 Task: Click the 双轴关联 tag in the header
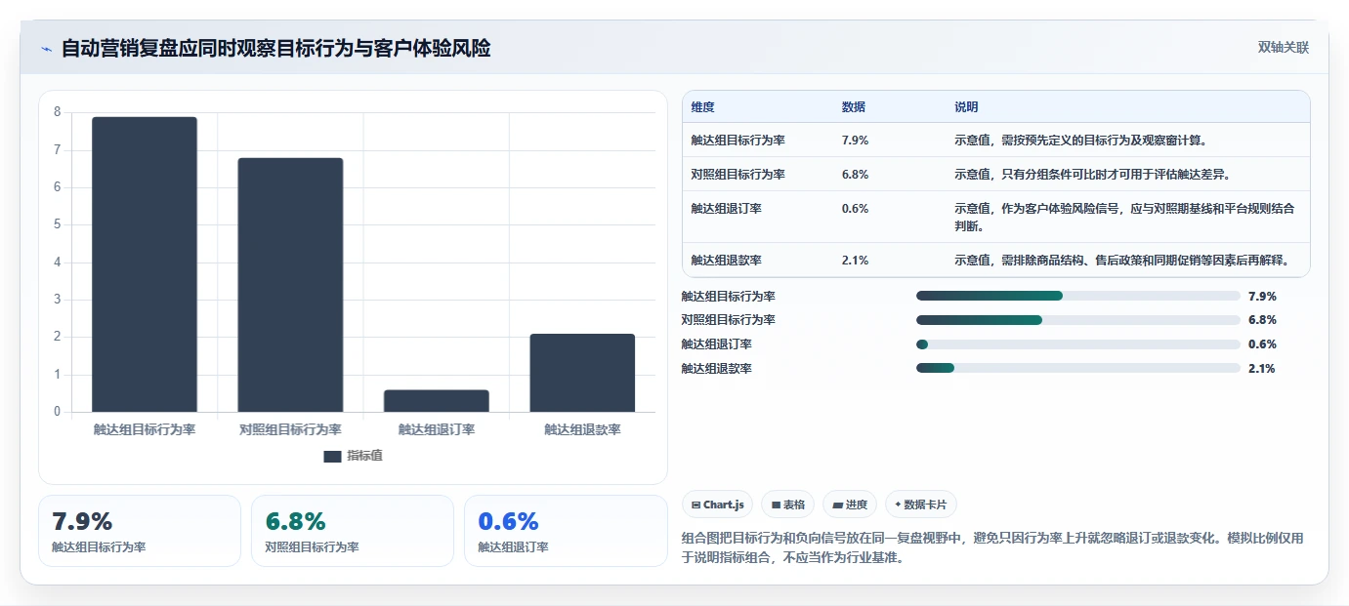1283,48
